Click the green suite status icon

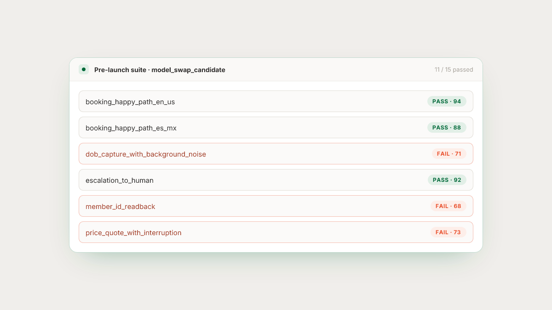point(84,69)
